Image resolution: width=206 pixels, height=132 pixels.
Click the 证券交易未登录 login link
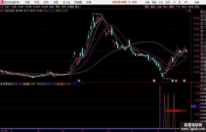pos(119,2)
